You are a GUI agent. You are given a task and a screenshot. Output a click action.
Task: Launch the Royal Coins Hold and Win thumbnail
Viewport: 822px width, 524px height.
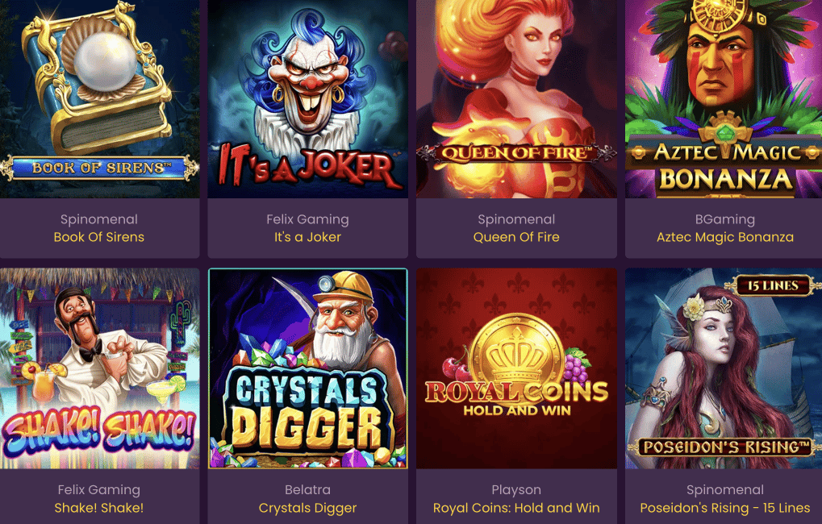(516, 368)
